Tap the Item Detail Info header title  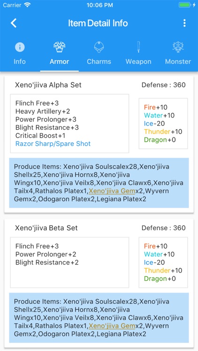98,23
